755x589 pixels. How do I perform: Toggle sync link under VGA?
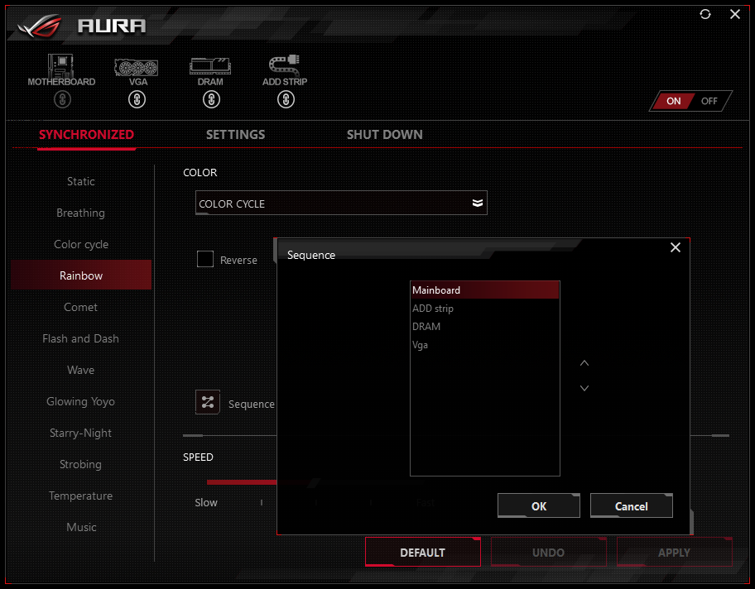(x=137, y=99)
